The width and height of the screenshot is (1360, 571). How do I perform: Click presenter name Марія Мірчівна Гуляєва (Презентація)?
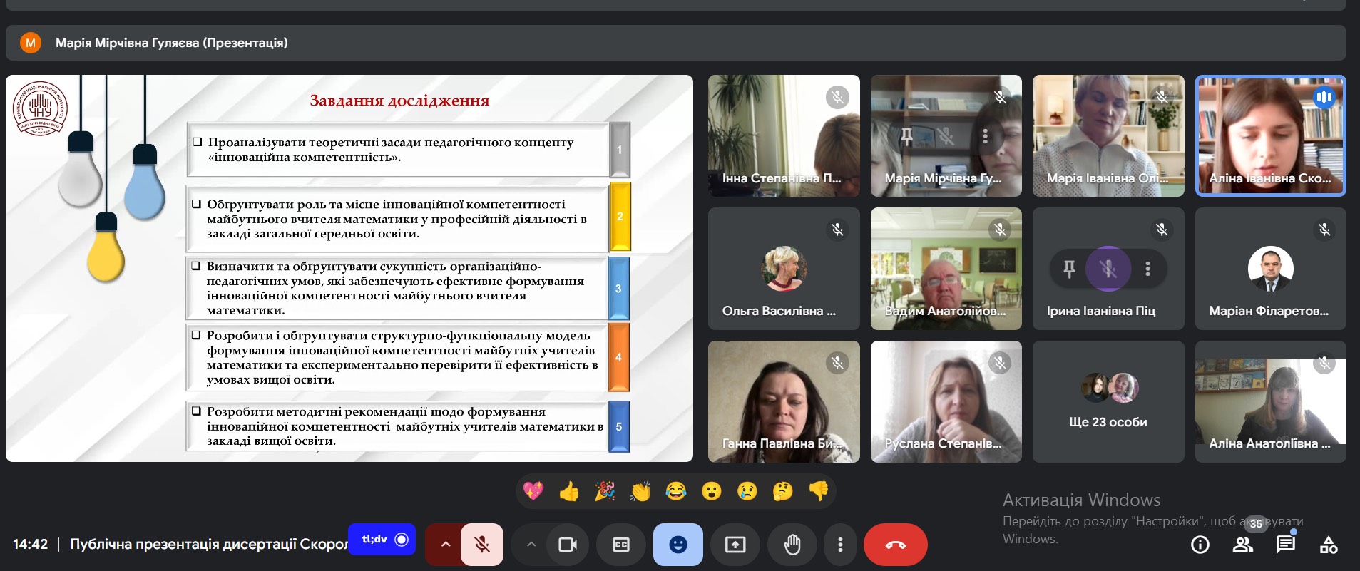172,43
